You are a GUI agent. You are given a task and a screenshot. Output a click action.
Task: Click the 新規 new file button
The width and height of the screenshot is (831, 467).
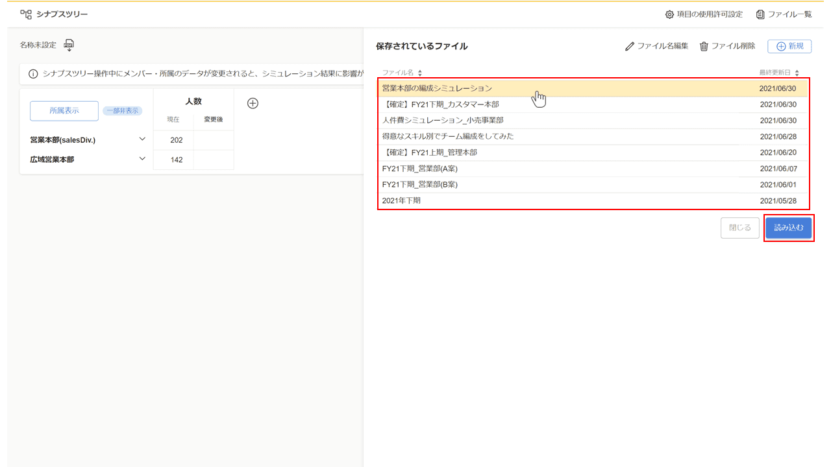[789, 46]
